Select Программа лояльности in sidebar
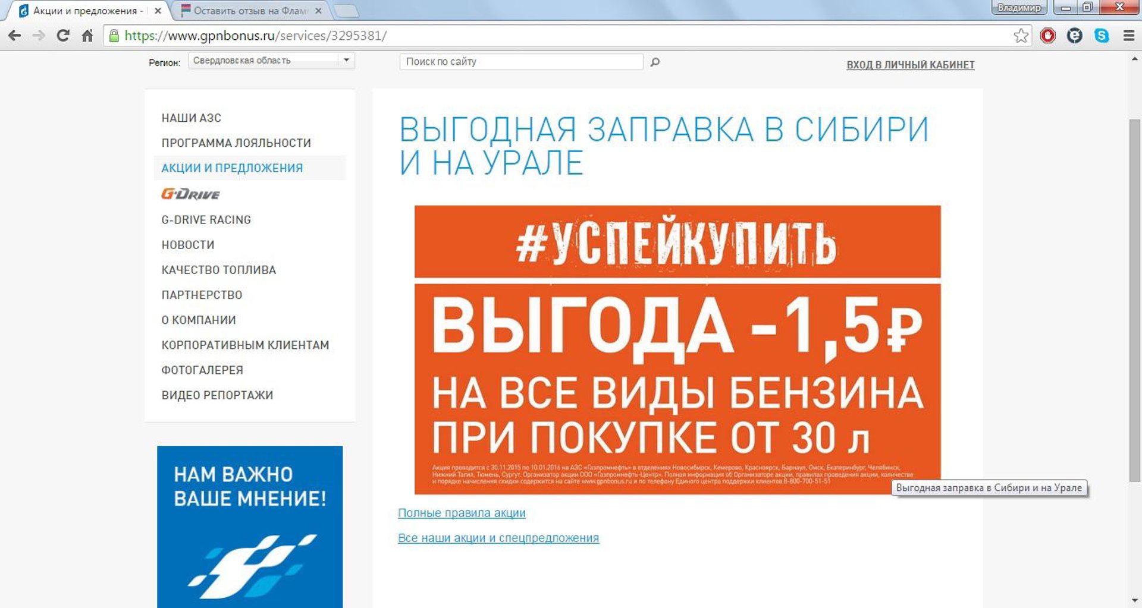The height and width of the screenshot is (608, 1142). click(x=236, y=143)
